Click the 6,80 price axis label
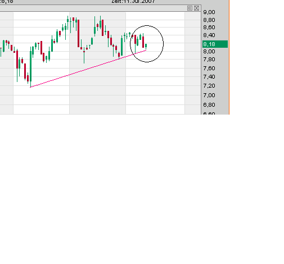Viewport: 284px width, 264px height. (209, 104)
